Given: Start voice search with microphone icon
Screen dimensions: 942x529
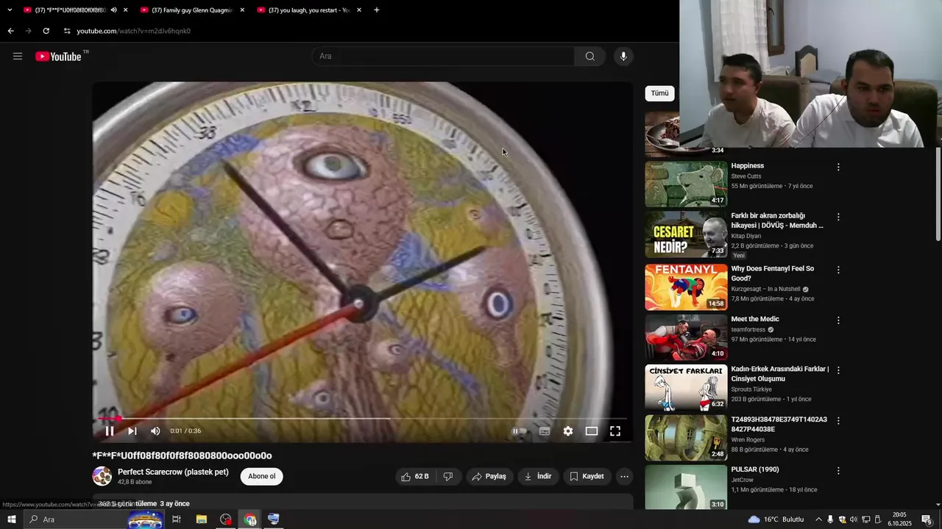Looking at the screenshot, I should [x=623, y=57].
